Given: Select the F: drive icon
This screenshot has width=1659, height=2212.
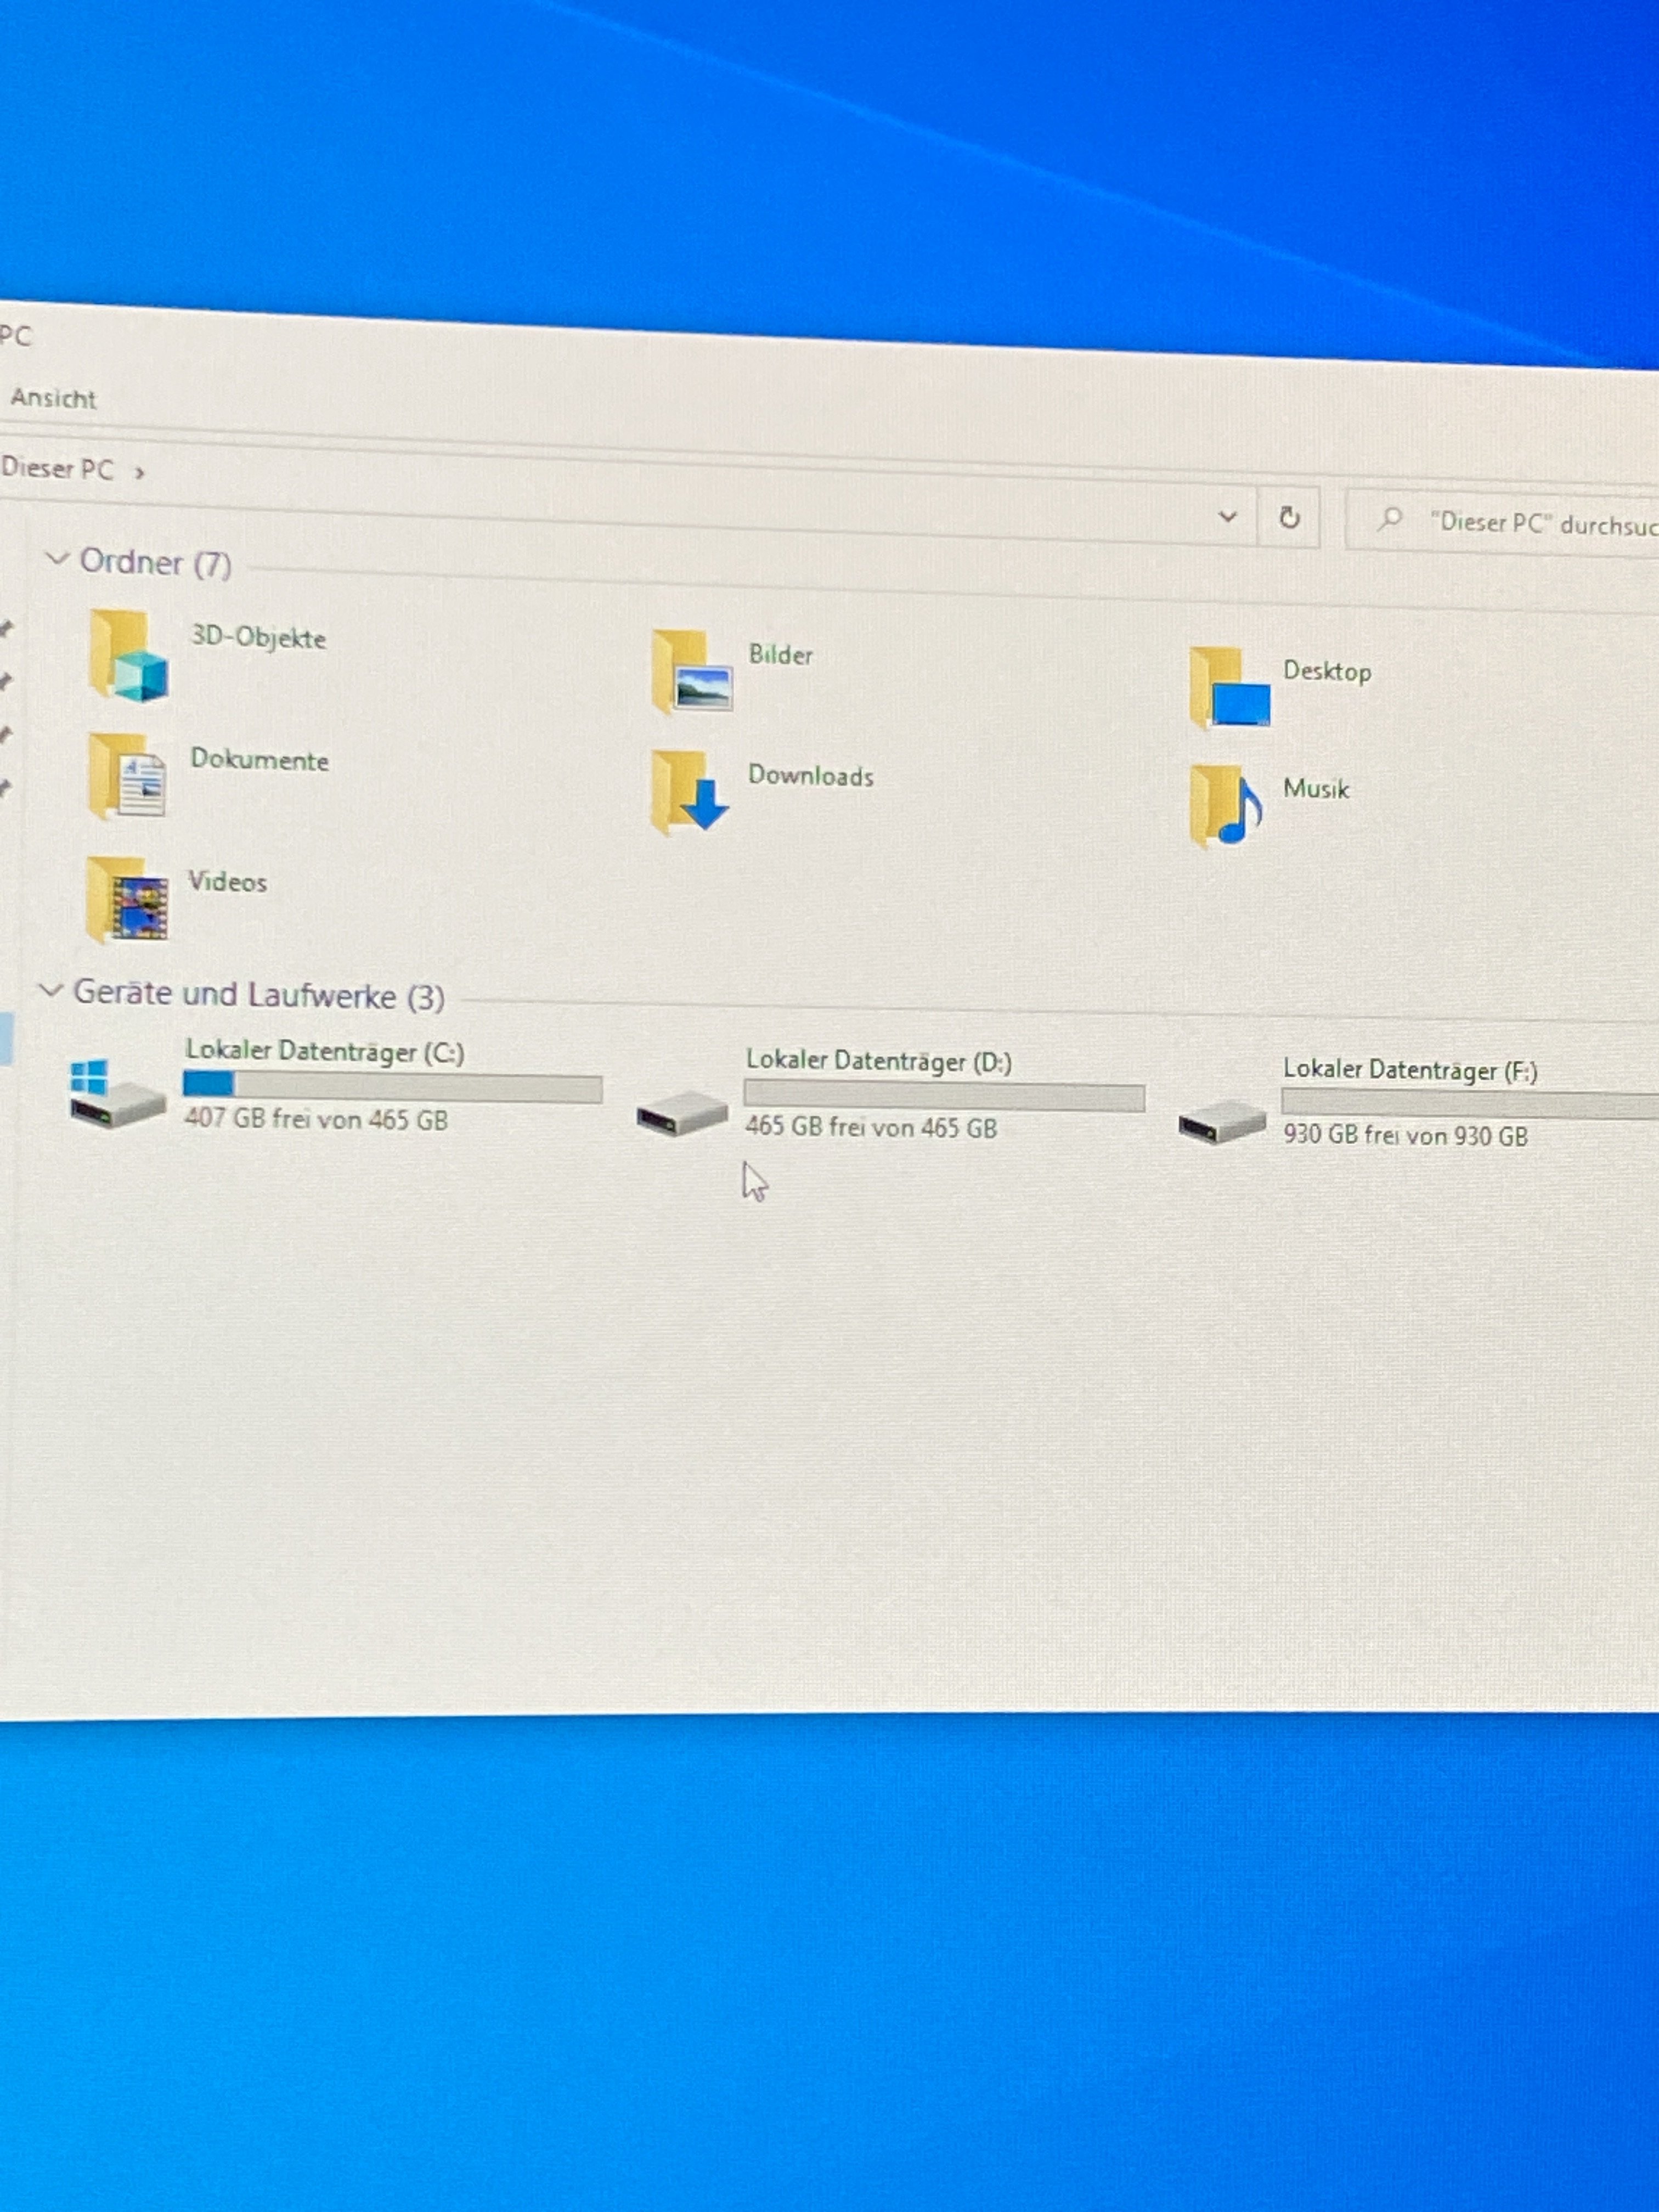Looking at the screenshot, I should (x=1221, y=1122).
